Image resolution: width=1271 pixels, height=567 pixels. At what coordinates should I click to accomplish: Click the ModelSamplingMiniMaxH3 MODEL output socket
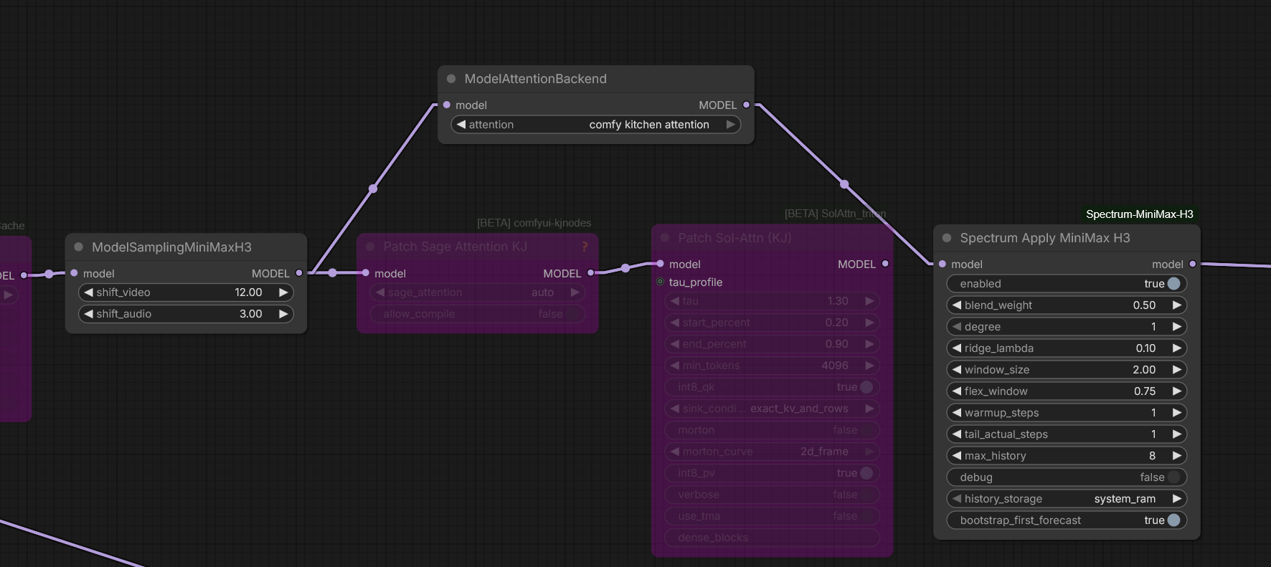(299, 273)
